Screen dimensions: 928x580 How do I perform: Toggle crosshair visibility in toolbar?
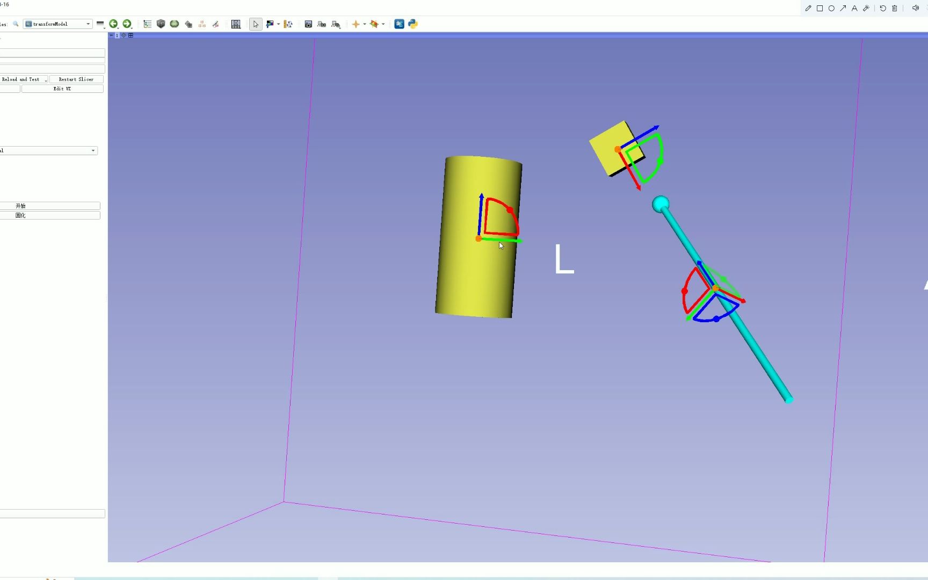click(x=357, y=24)
